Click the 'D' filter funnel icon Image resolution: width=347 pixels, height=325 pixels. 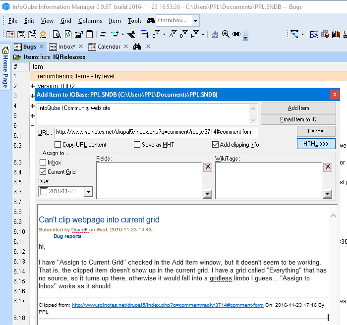(184, 34)
